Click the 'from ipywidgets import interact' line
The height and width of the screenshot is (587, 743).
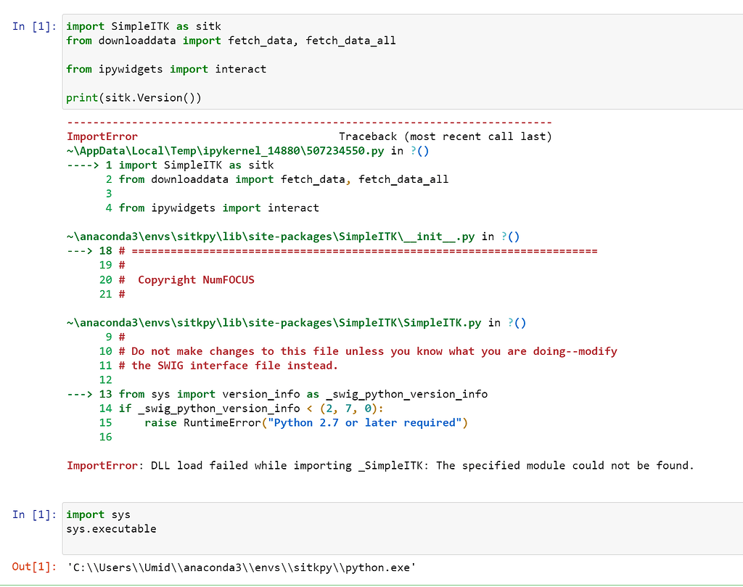(x=166, y=69)
